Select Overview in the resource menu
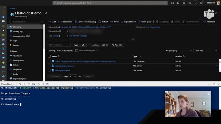This screenshot has width=221, height=124. pyautogui.click(x=25, y=27)
